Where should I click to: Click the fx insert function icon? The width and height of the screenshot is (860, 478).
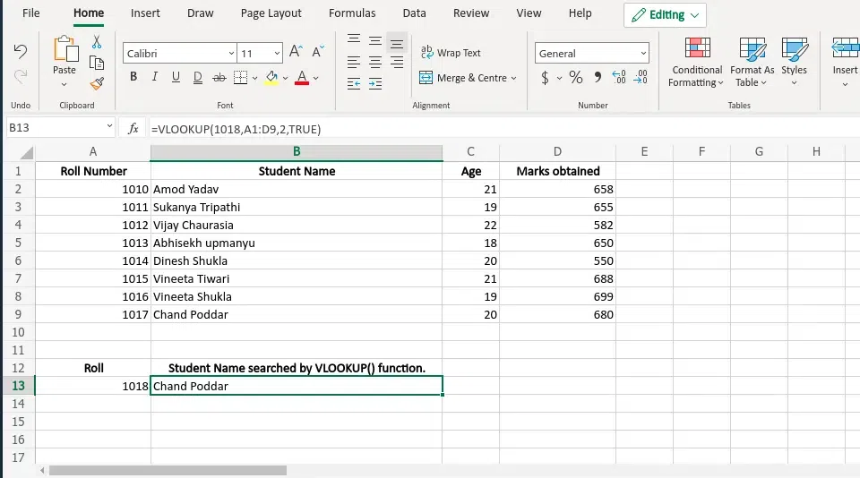[x=133, y=129]
